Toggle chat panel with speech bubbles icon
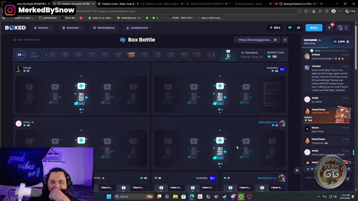358x201 pixels. [297, 170]
